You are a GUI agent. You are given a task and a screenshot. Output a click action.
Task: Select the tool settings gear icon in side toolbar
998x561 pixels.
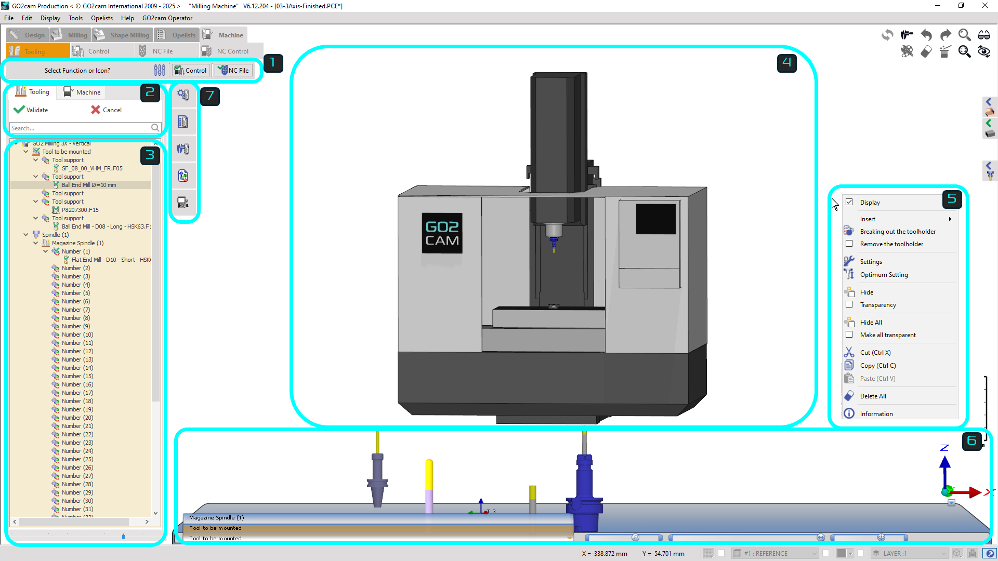(x=183, y=95)
